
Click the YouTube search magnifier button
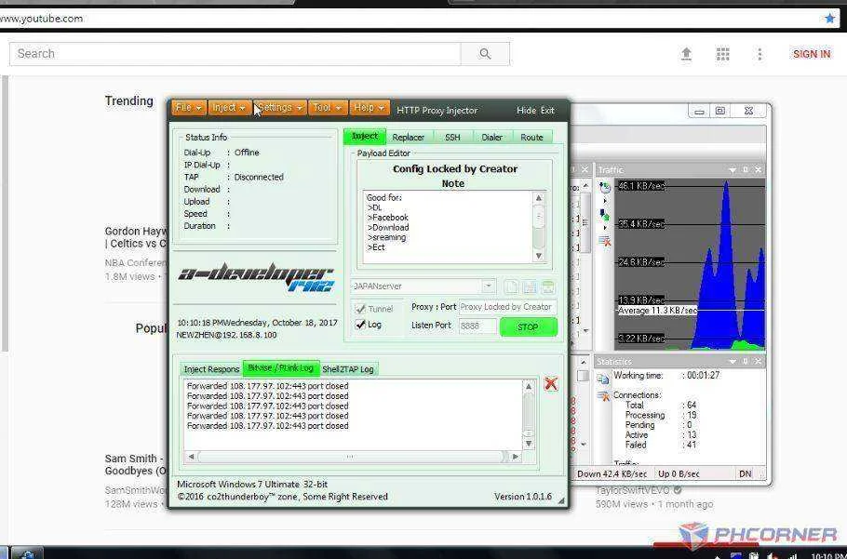point(485,53)
